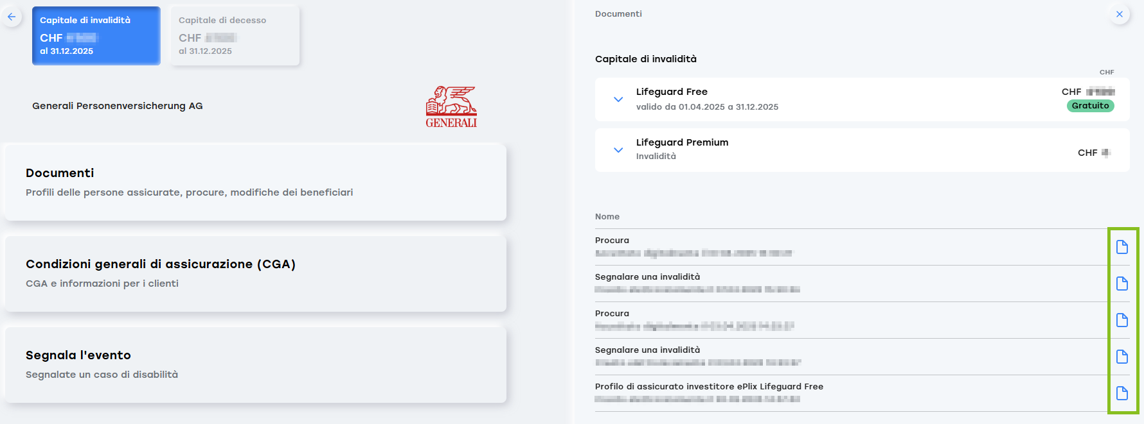Select the Capitale di decesso tab
Viewport: 1144px width, 424px height.
pos(235,36)
